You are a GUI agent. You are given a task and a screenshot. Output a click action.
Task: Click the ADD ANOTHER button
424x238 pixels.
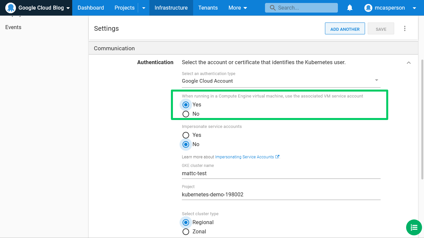coord(345,28)
